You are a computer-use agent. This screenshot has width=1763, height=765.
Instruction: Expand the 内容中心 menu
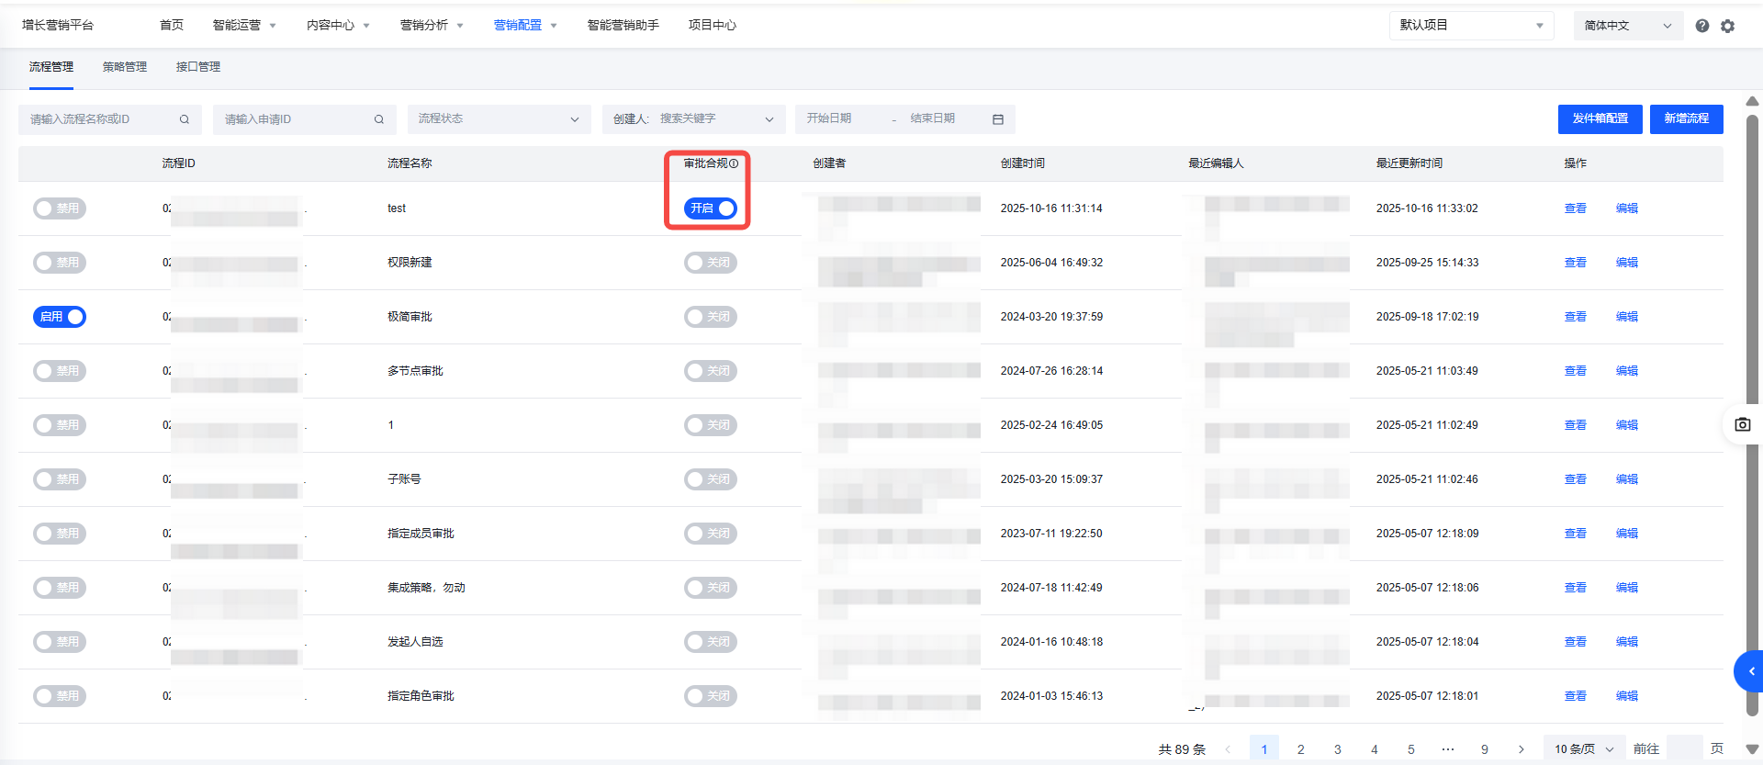click(338, 26)
